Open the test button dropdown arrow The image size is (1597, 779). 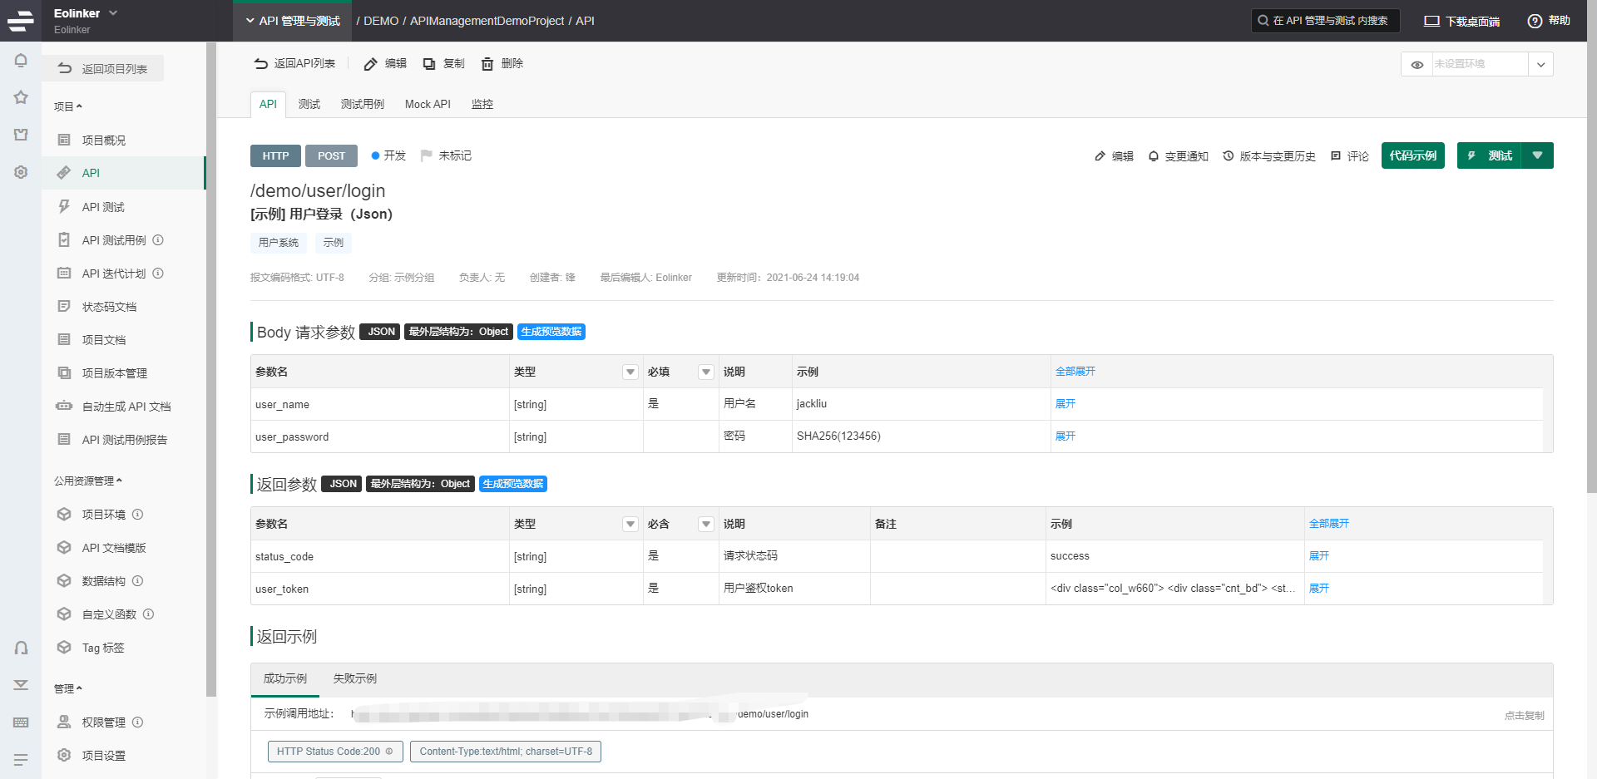1537,155
